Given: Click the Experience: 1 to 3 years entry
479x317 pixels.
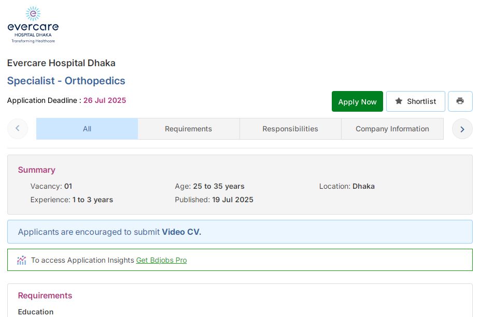Looking at the screenshot, I should [72, 200].
